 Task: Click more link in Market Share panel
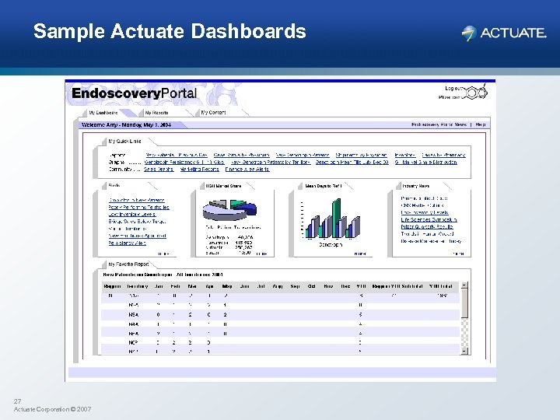click(x=261, y=254)
